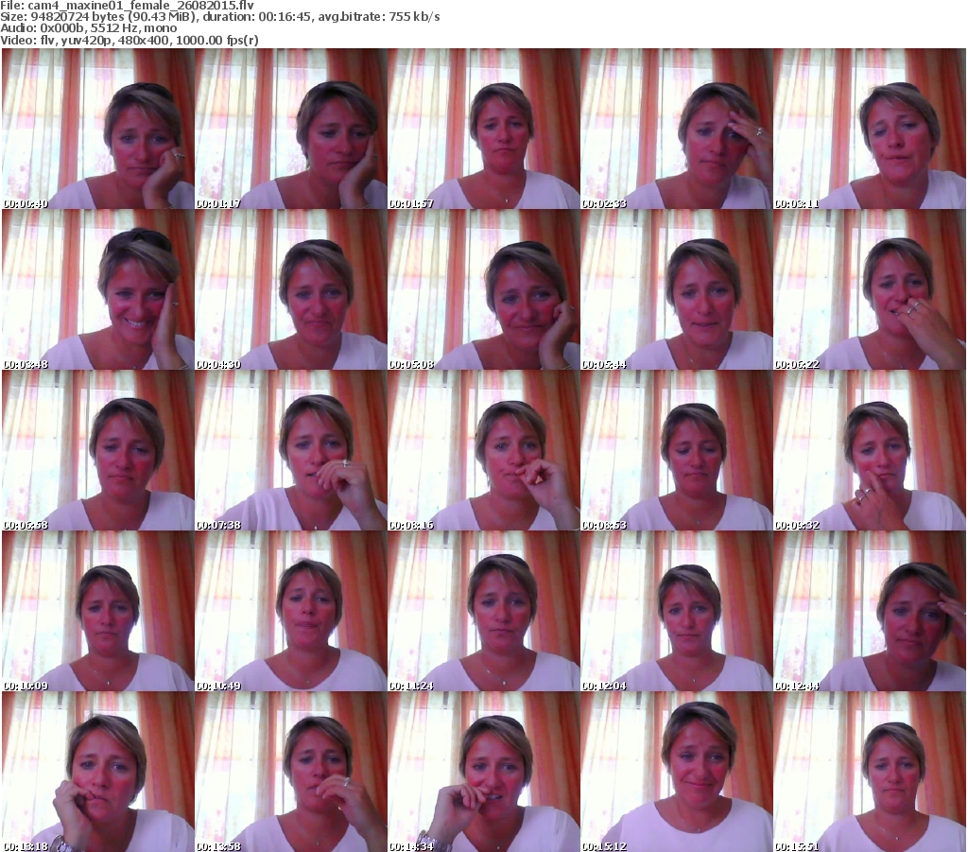
Task: Pick the thumbnail marked 00:01:57
Action: 483,129
